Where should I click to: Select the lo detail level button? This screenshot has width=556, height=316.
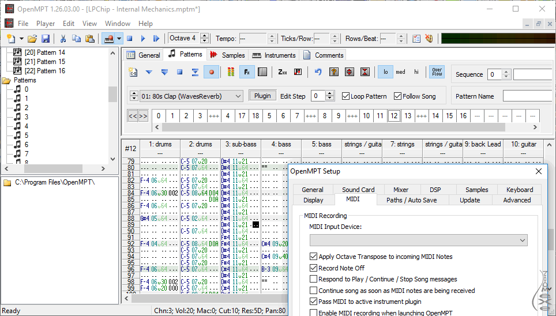385,72
